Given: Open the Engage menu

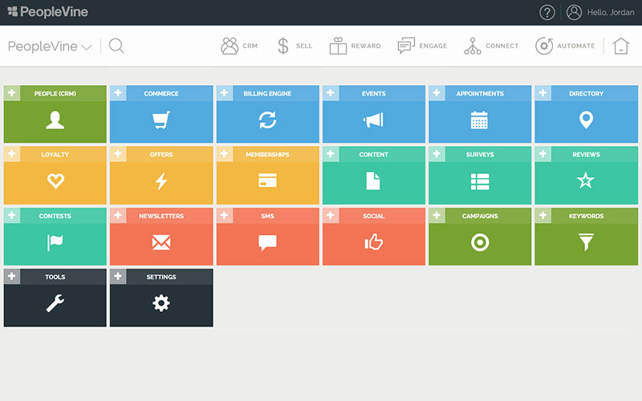Looking at the screenshot, I should point(422,46).
